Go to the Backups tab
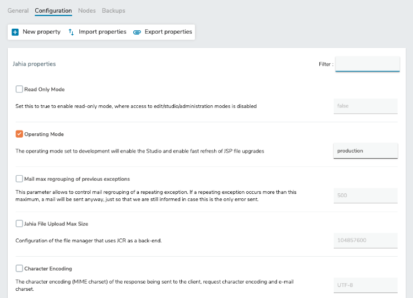Image resolution: width=413 pixels, height=298 pixels. click(113, 10)
